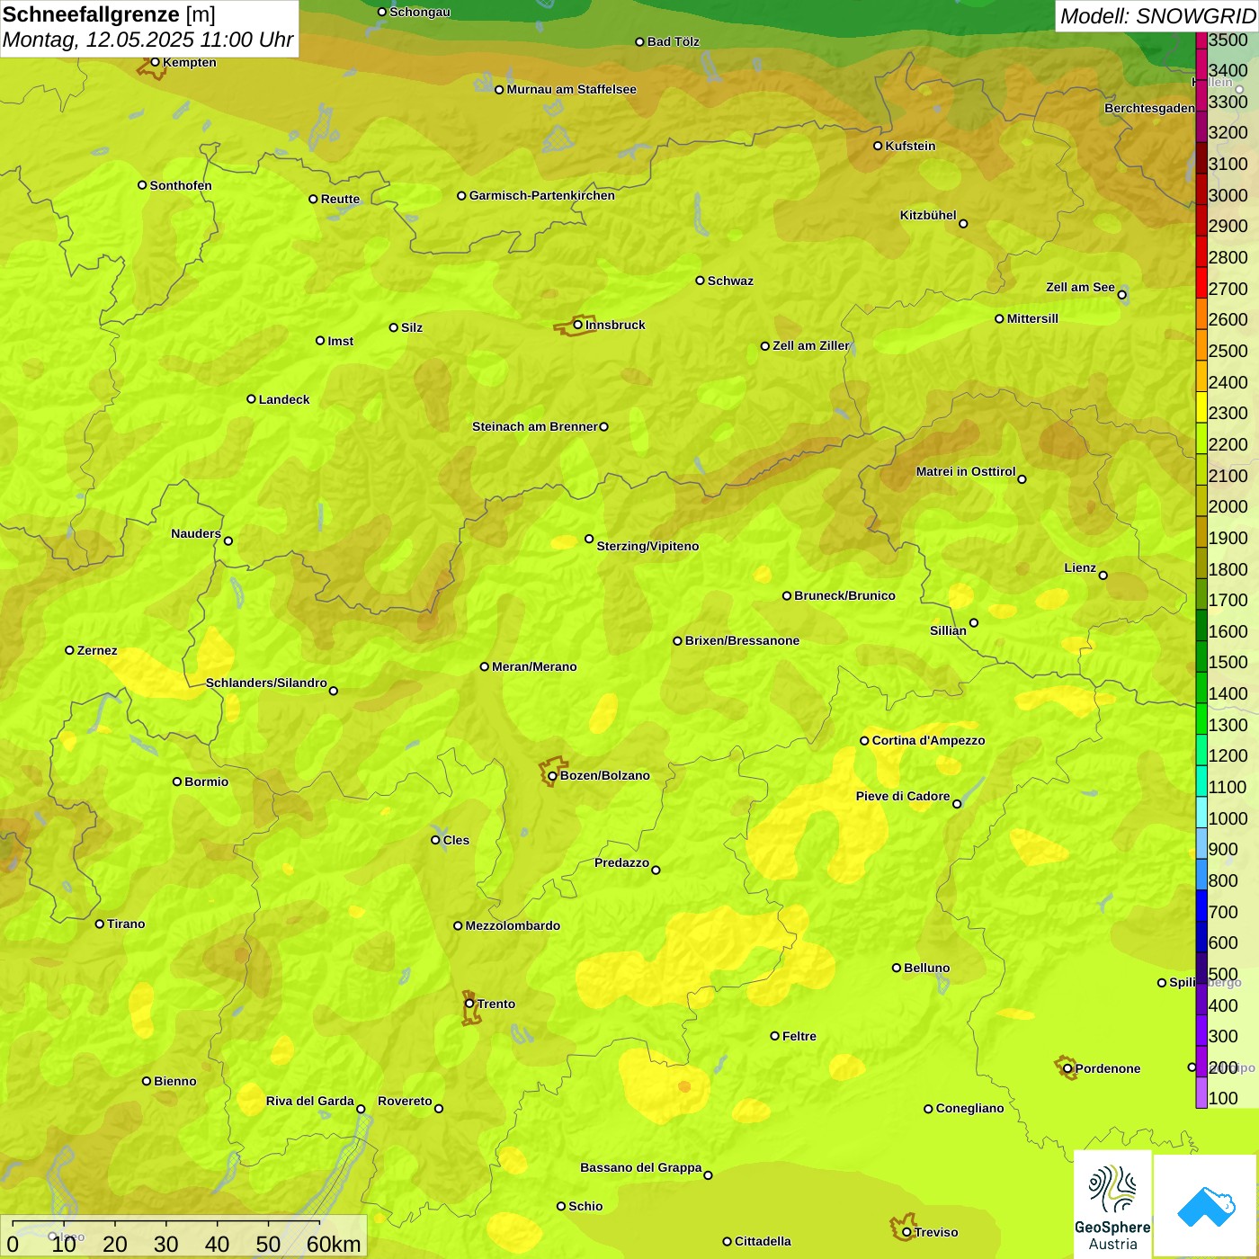1259x1259 pixels.
Task: Select the date "Montag, 12.05.2025 11:00 Uhr"
Action: coord(148,40)
